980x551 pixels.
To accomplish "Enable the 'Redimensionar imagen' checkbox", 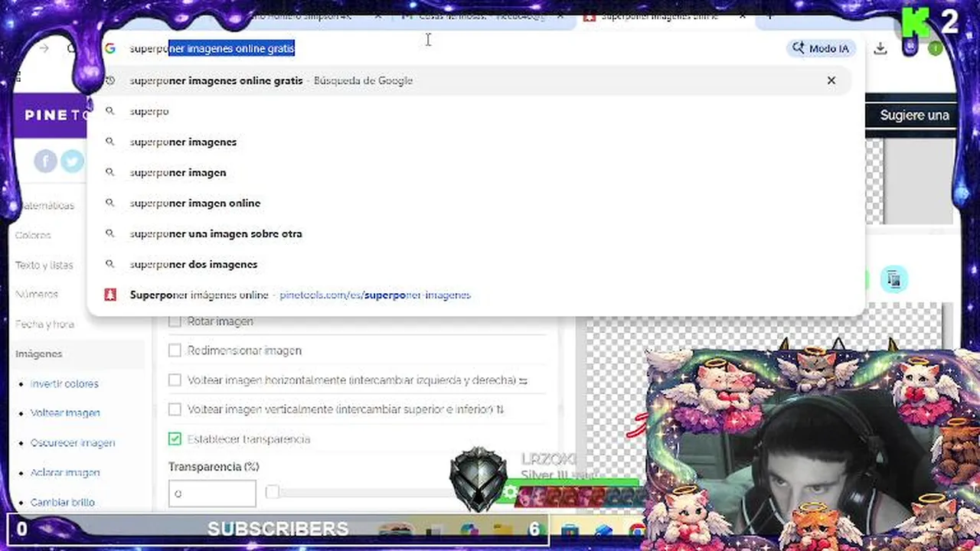I will [x=175, y=350].
